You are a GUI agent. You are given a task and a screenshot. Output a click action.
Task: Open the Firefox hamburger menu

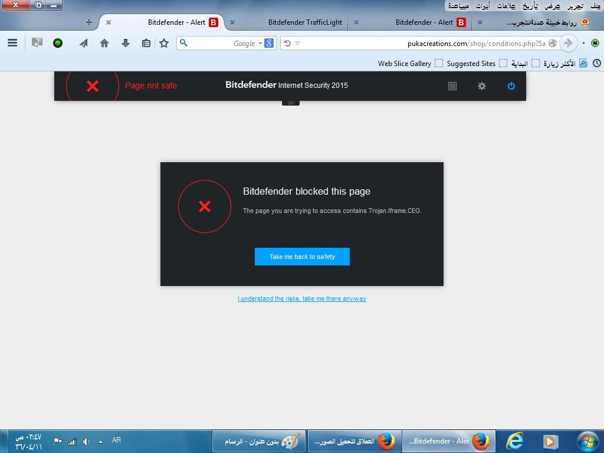click(x=12, y=42)
